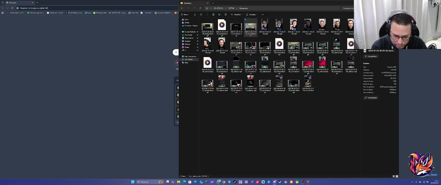
Task: Click the Up one level arrow in File Explorer
Action: tap(194, 8)
